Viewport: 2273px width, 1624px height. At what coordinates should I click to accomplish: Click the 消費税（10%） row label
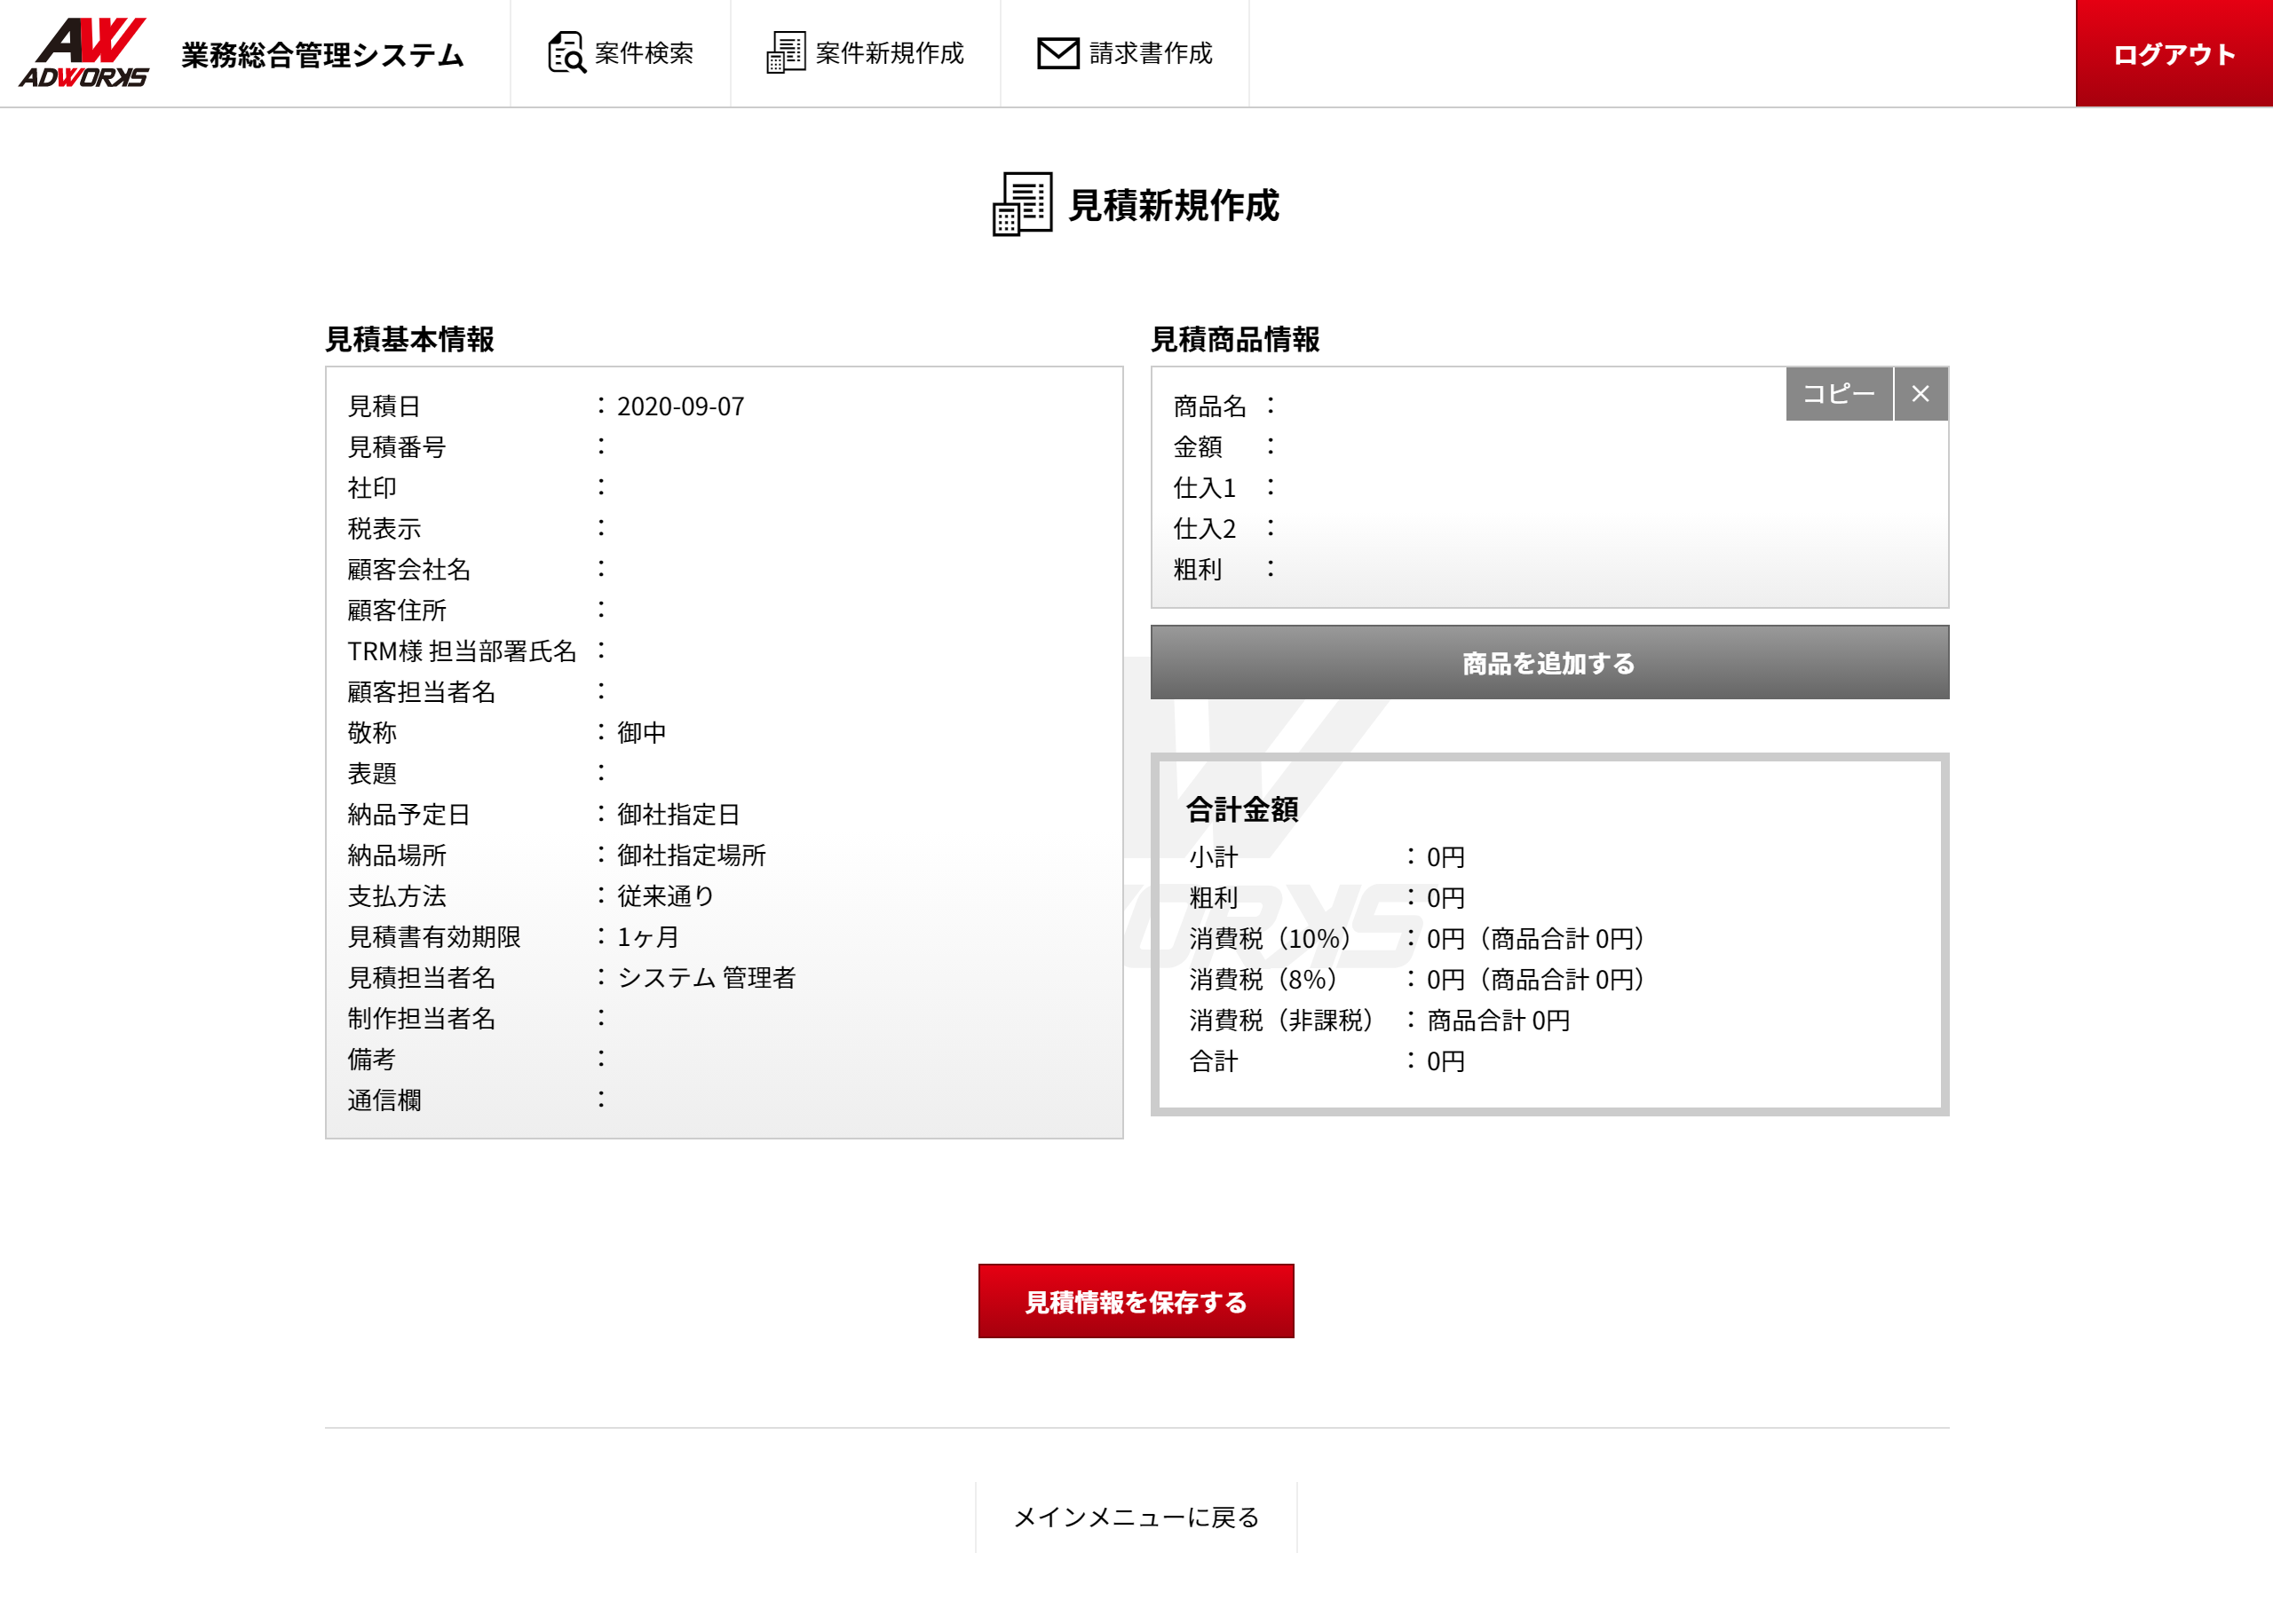pyautogui.click(x=1271, y=939)
